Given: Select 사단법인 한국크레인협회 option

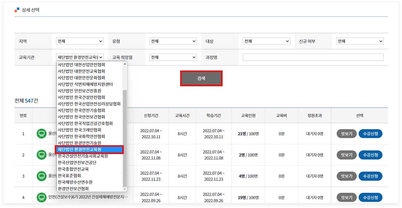Looking at the screenshot, I should (90, 130).
